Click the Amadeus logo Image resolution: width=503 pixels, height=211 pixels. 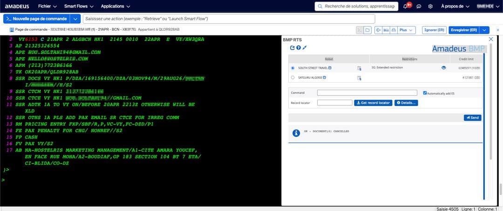(17, 7)
